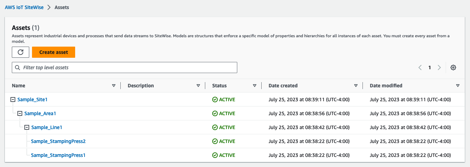Collapse the Sample_Area1 tree node
Screen dimensions: 470x167
coord(20,113)
